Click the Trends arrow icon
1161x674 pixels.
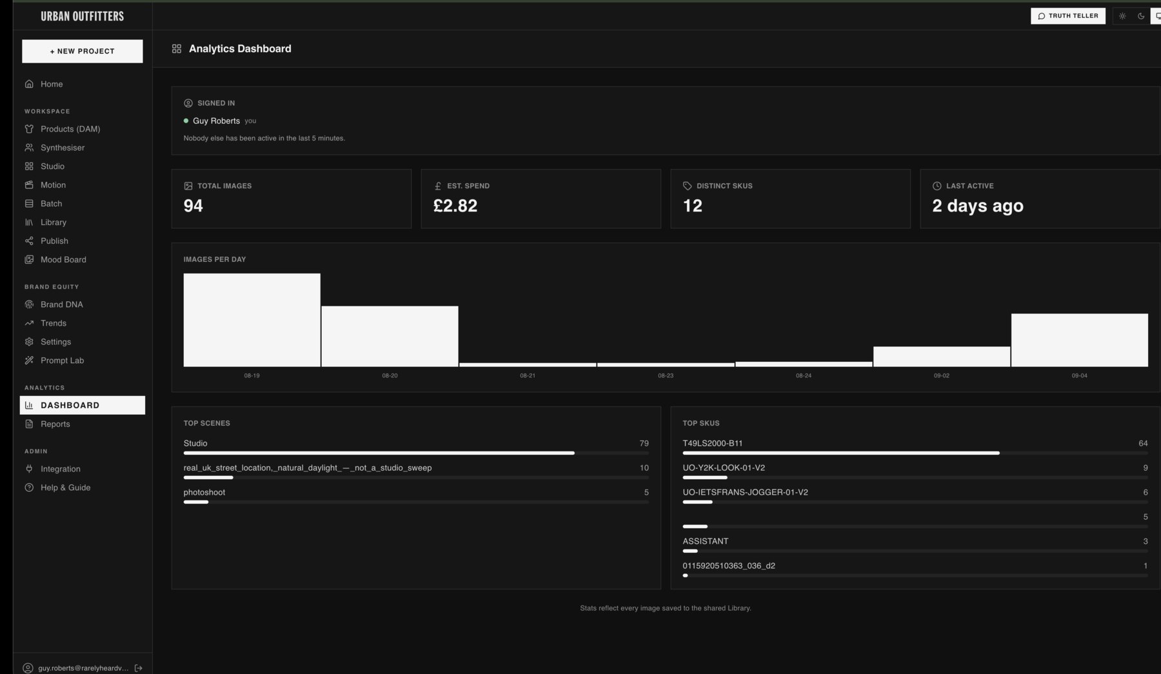[29, 323]
